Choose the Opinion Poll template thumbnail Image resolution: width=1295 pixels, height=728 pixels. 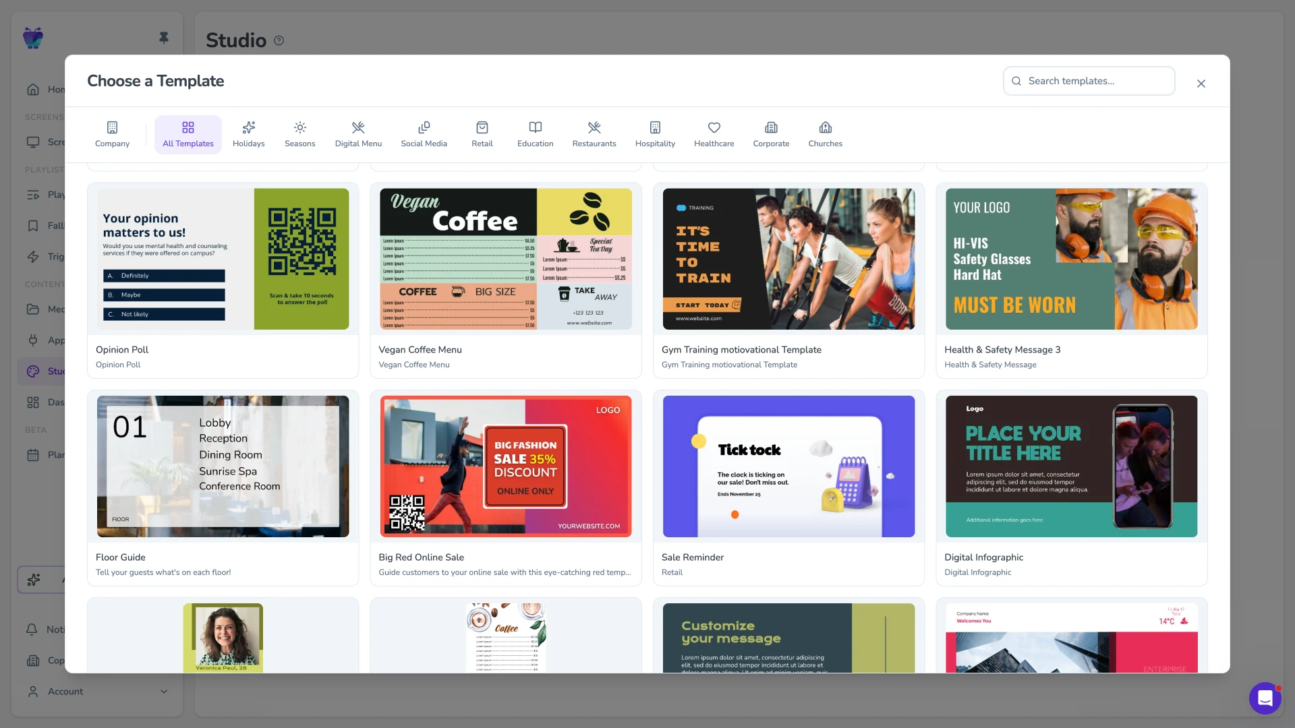click(x=223, y=259)
